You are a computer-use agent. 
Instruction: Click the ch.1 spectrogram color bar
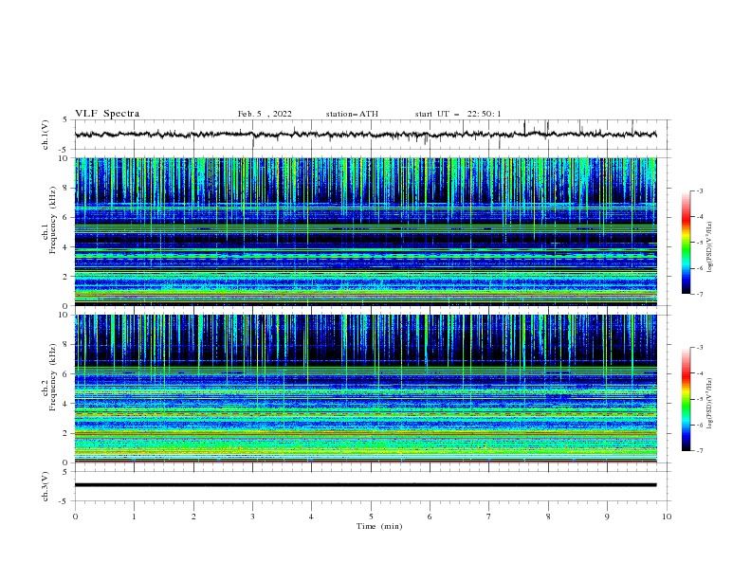click(687, 243)
